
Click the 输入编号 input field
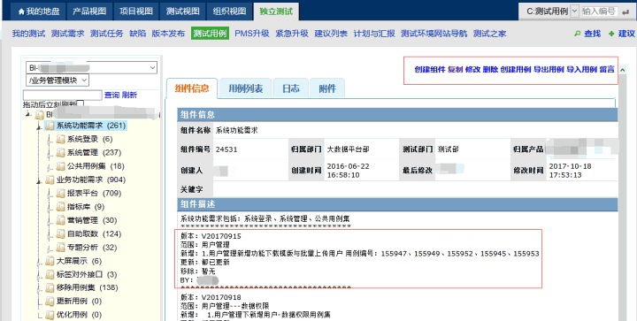click(x=599, y=11)
